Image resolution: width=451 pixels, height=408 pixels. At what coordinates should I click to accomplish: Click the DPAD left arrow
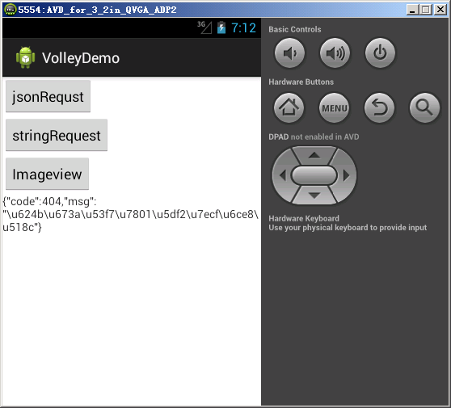pyautogui.click(x=282, y=175)
